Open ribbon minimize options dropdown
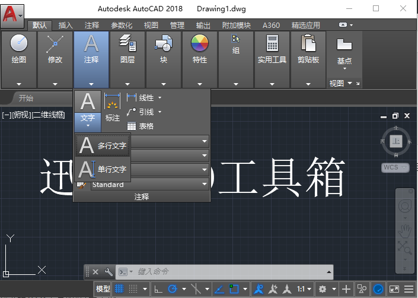418x298 pixels. click(x=352, y=25)
